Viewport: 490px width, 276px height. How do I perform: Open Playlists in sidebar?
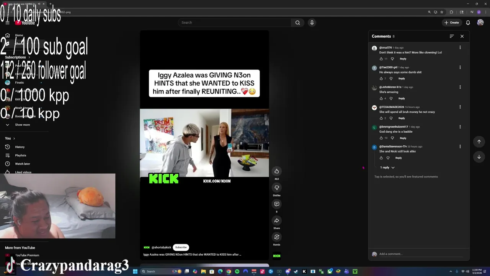click(20, 155)
